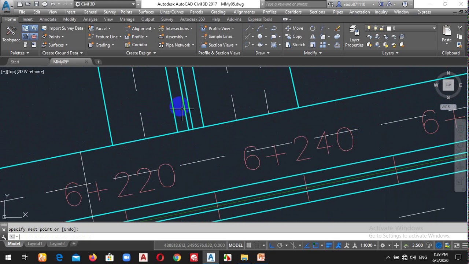Add a new drawing tab

98,62
